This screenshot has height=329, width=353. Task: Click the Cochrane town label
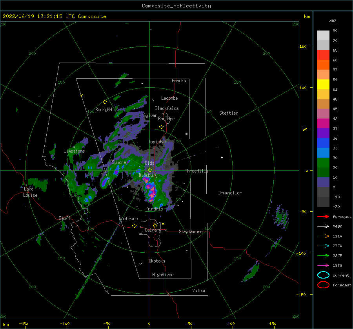coord(128,219)
